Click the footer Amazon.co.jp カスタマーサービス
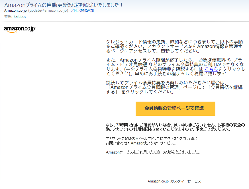 pyautogui.click(x=174, y=181)
